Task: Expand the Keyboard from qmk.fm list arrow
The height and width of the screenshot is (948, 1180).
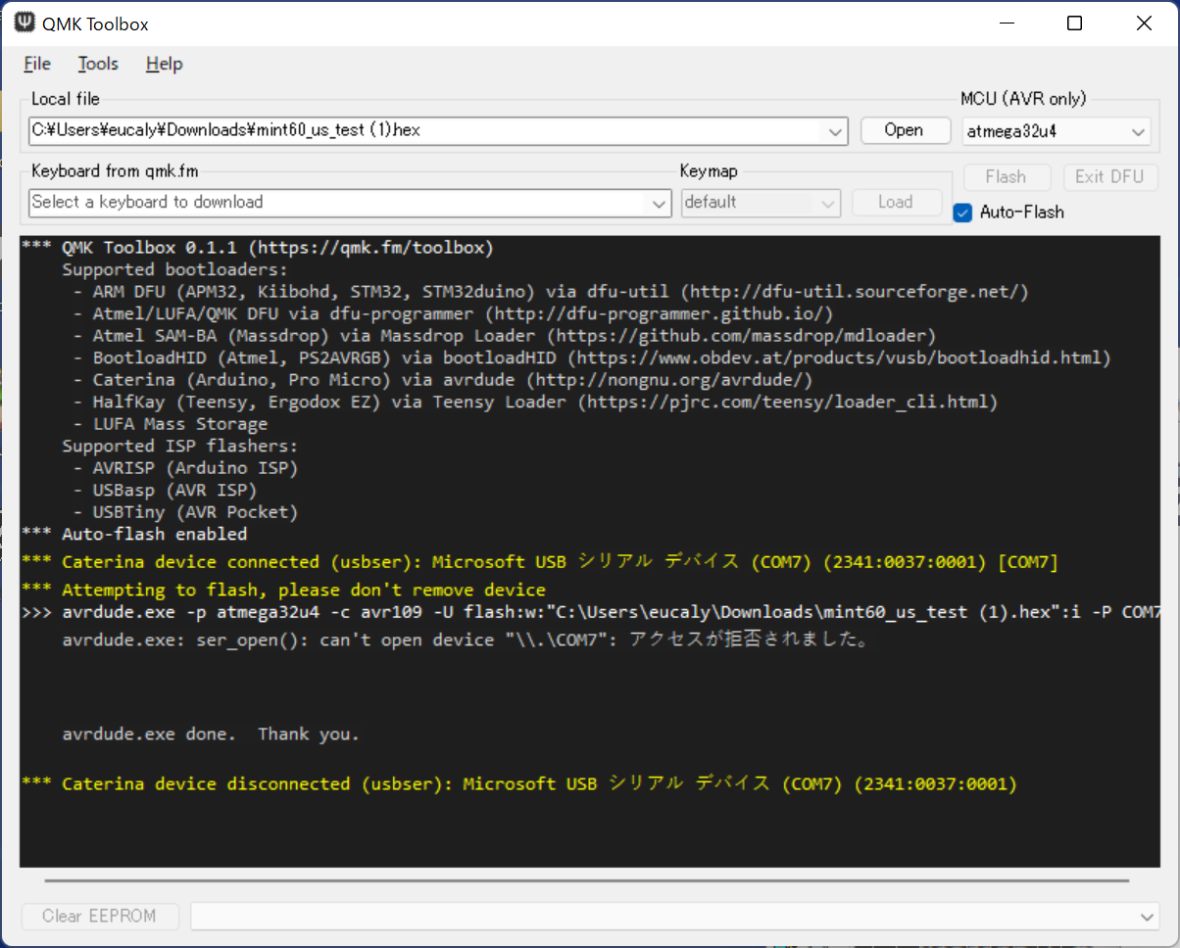Action: click(659, 203)
